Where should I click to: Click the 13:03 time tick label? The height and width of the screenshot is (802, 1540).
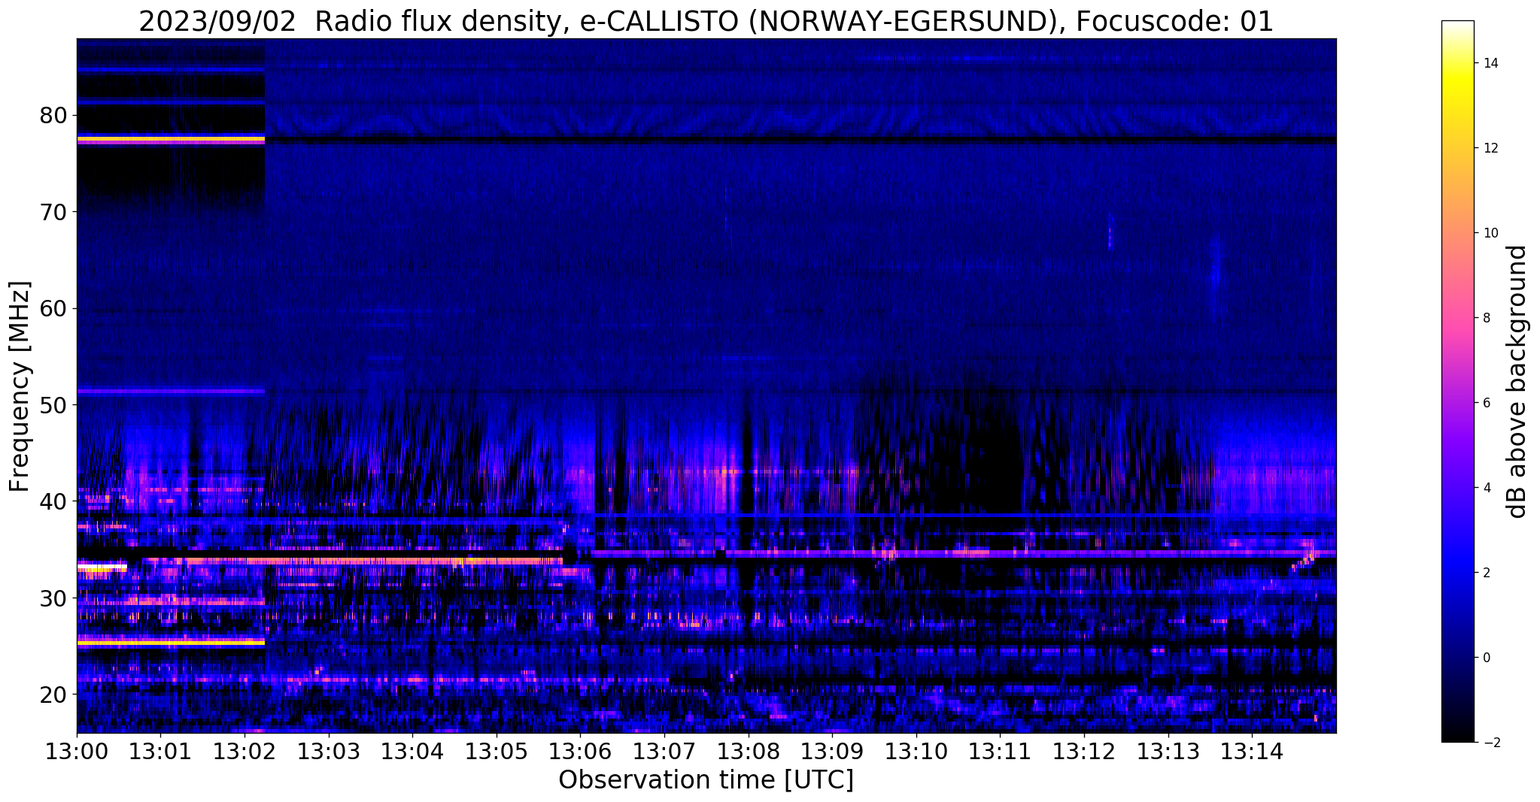[329, 752]
